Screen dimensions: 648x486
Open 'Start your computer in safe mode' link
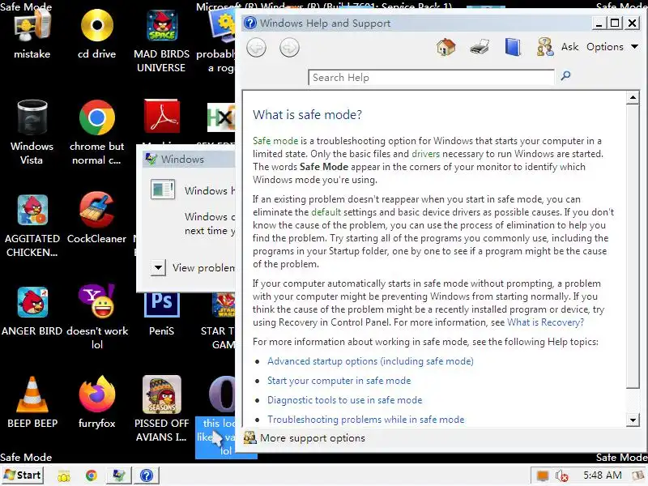click(x=339, y=381)
